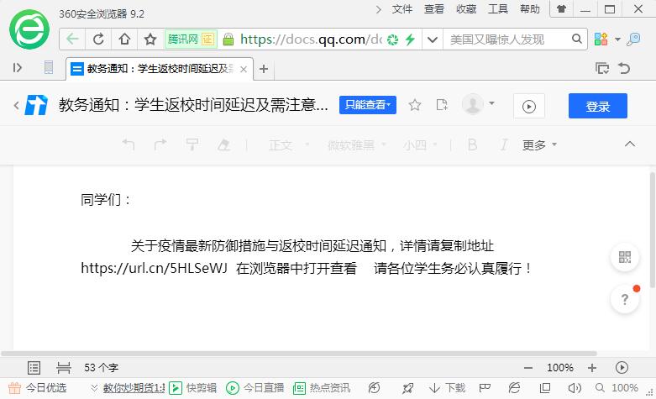Image resolution: width=656 pixels, height=399 pixels.
Task: Open the 教你炒期货 news link
Action: tap(134, 388)
